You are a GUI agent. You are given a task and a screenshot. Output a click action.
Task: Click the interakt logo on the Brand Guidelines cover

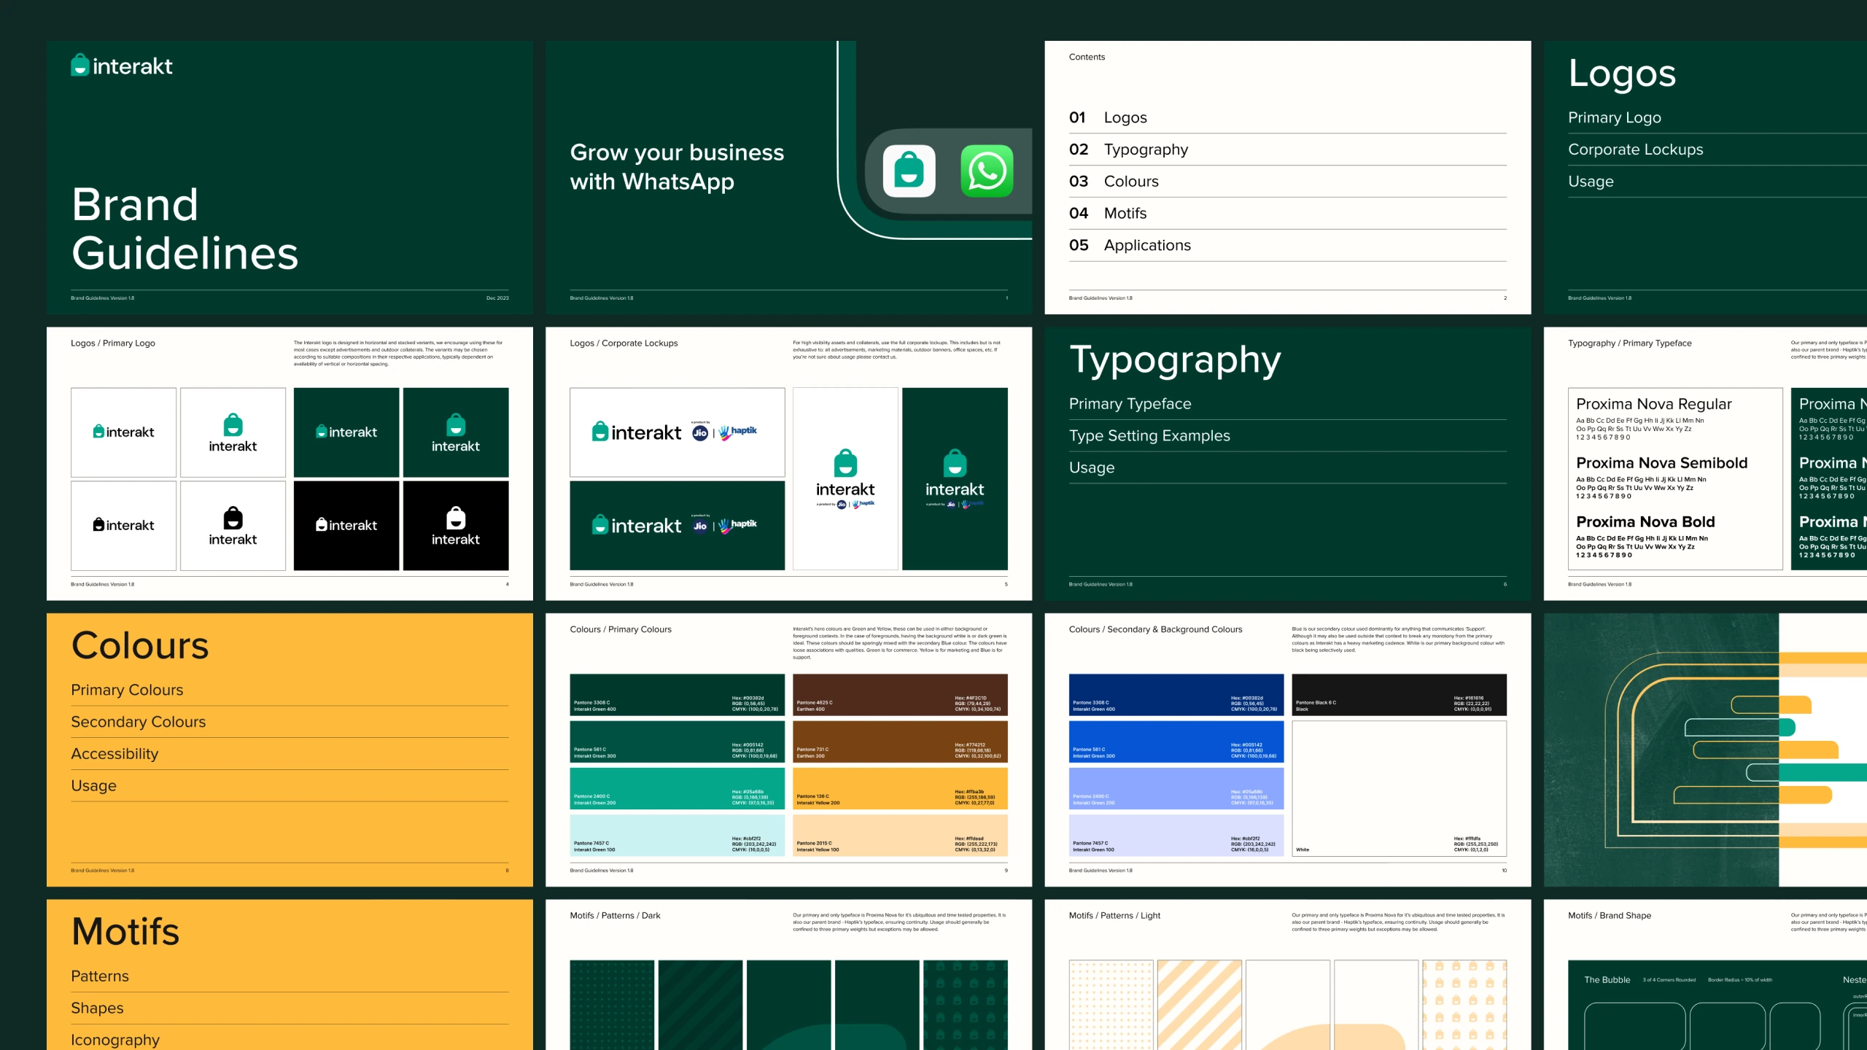122,66
